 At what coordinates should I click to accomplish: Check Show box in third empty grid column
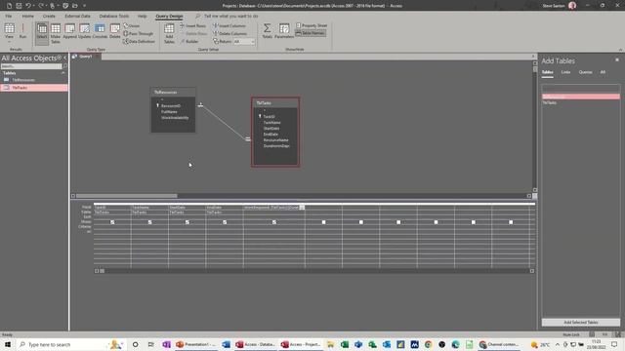pyautogui.click(x=398, y=222)
